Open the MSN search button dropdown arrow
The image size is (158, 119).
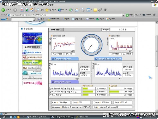click(x=46, y=19)
